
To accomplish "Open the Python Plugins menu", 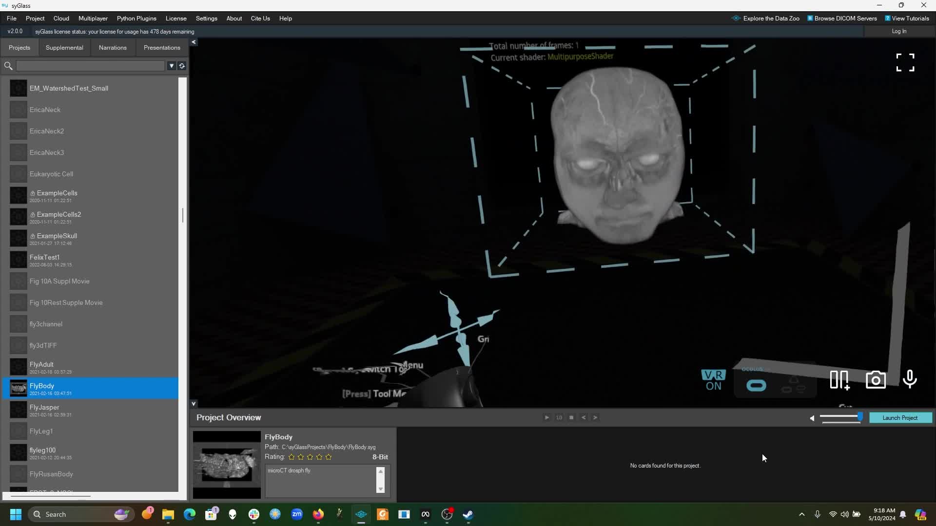I will coord(136,19).
